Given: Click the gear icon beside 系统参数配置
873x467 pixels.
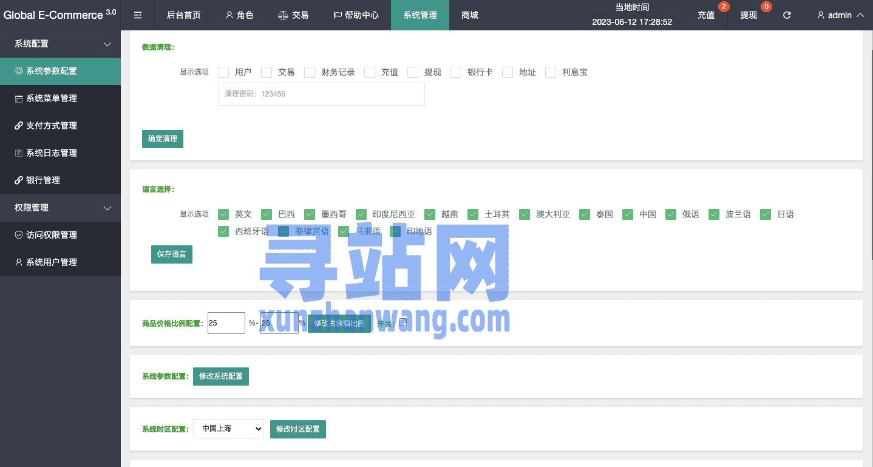Looking at the screenshot, I should (19, 71).
